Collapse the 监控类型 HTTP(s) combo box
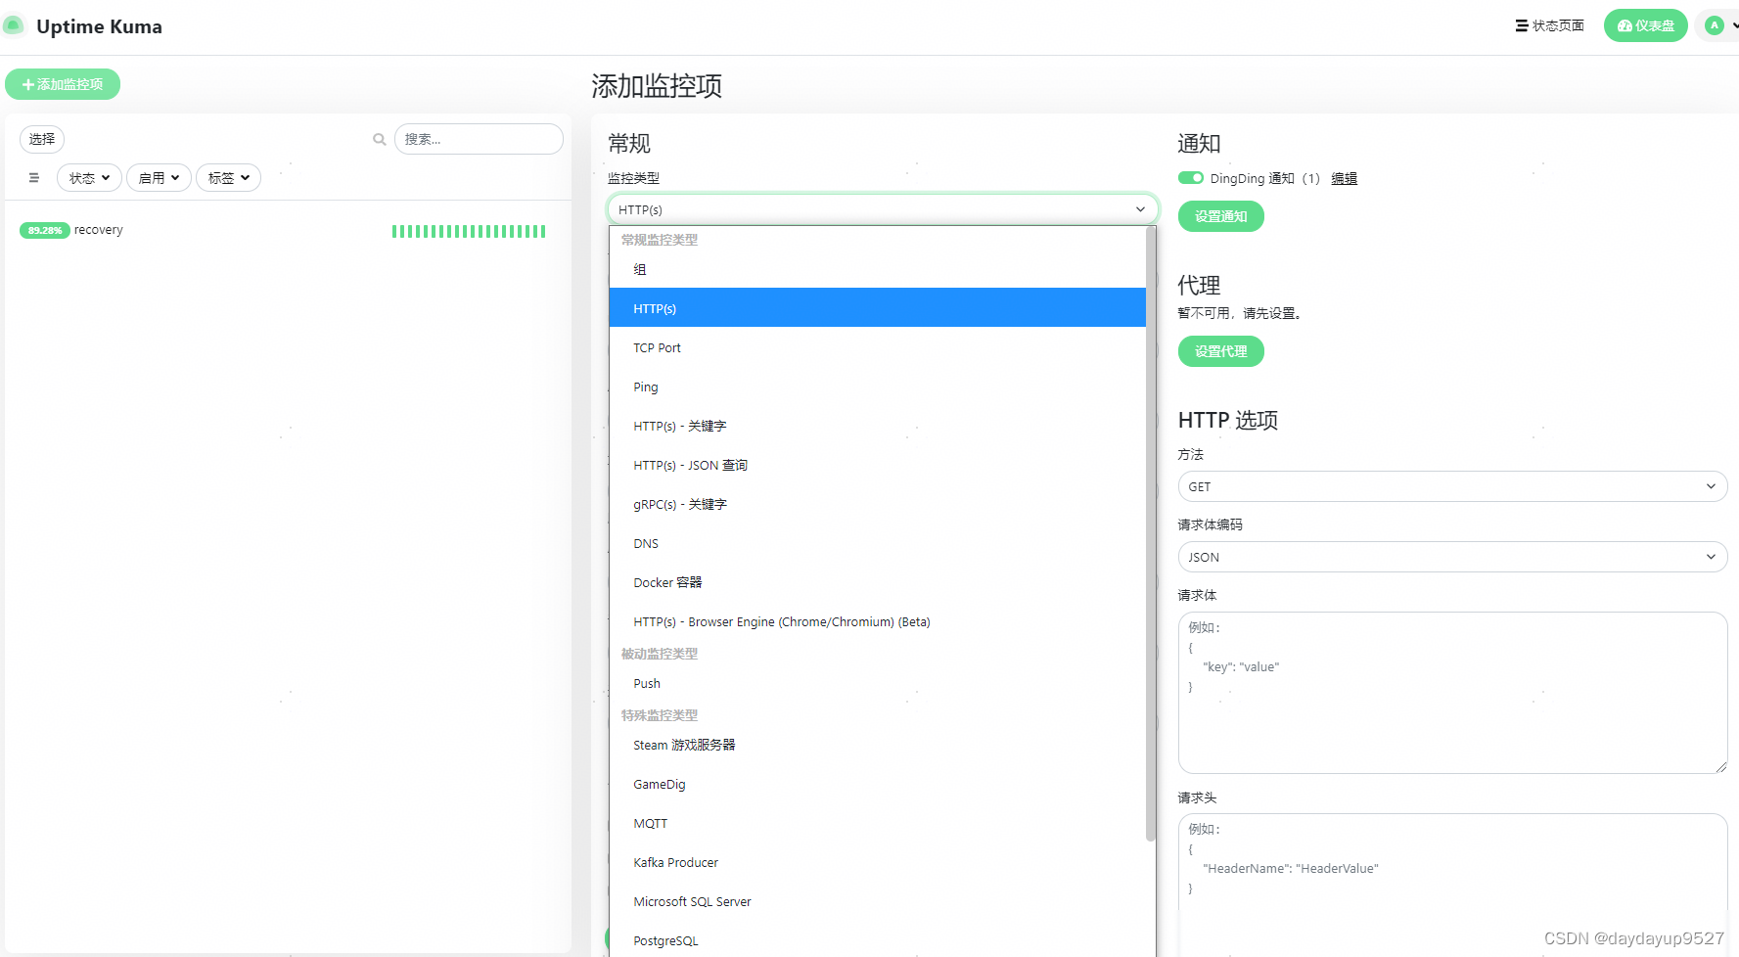Screen dimensions: 1739x957 tap(883, 209)
